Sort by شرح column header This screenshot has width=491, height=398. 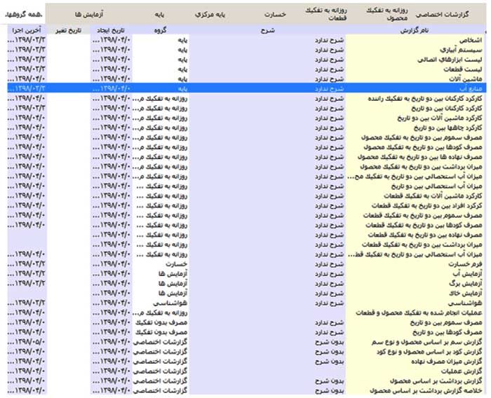point(268,30)
